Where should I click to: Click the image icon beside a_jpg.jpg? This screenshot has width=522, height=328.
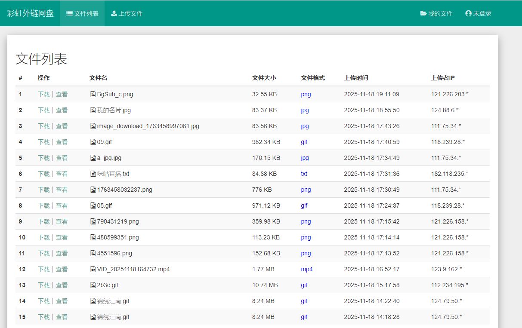coord(93,158)
